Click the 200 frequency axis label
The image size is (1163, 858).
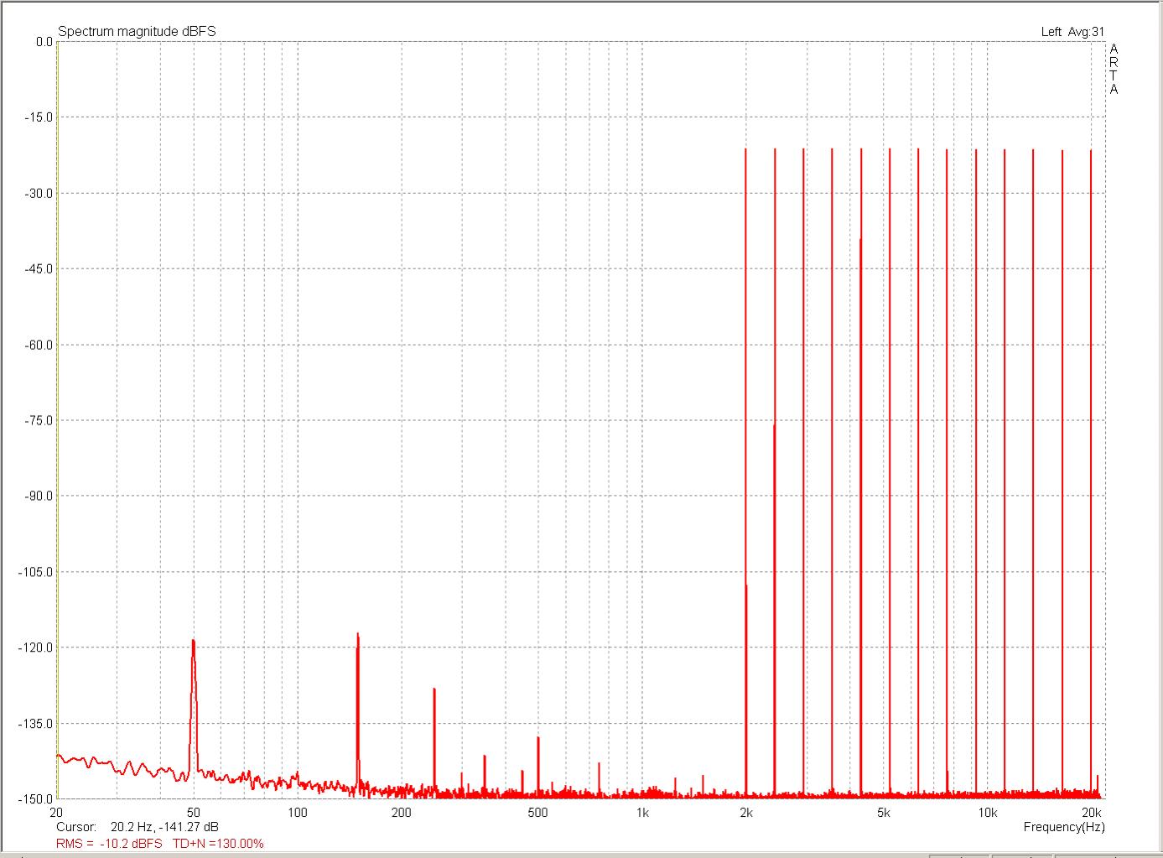click(x=402, y=812)
